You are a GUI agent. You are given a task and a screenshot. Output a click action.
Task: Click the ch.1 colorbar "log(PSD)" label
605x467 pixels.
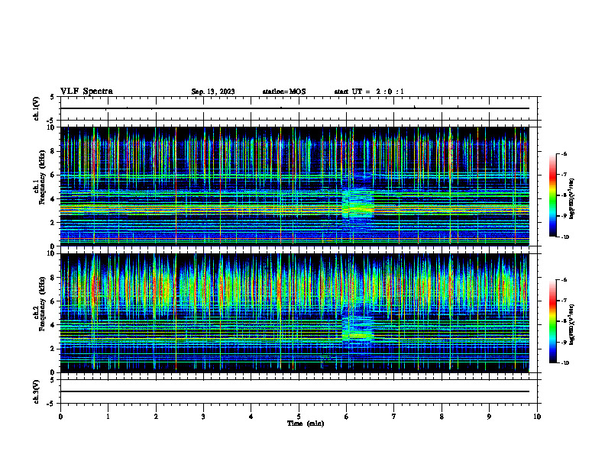(572, 199)
